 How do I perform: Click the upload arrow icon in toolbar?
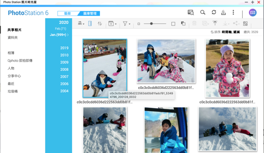215,24
